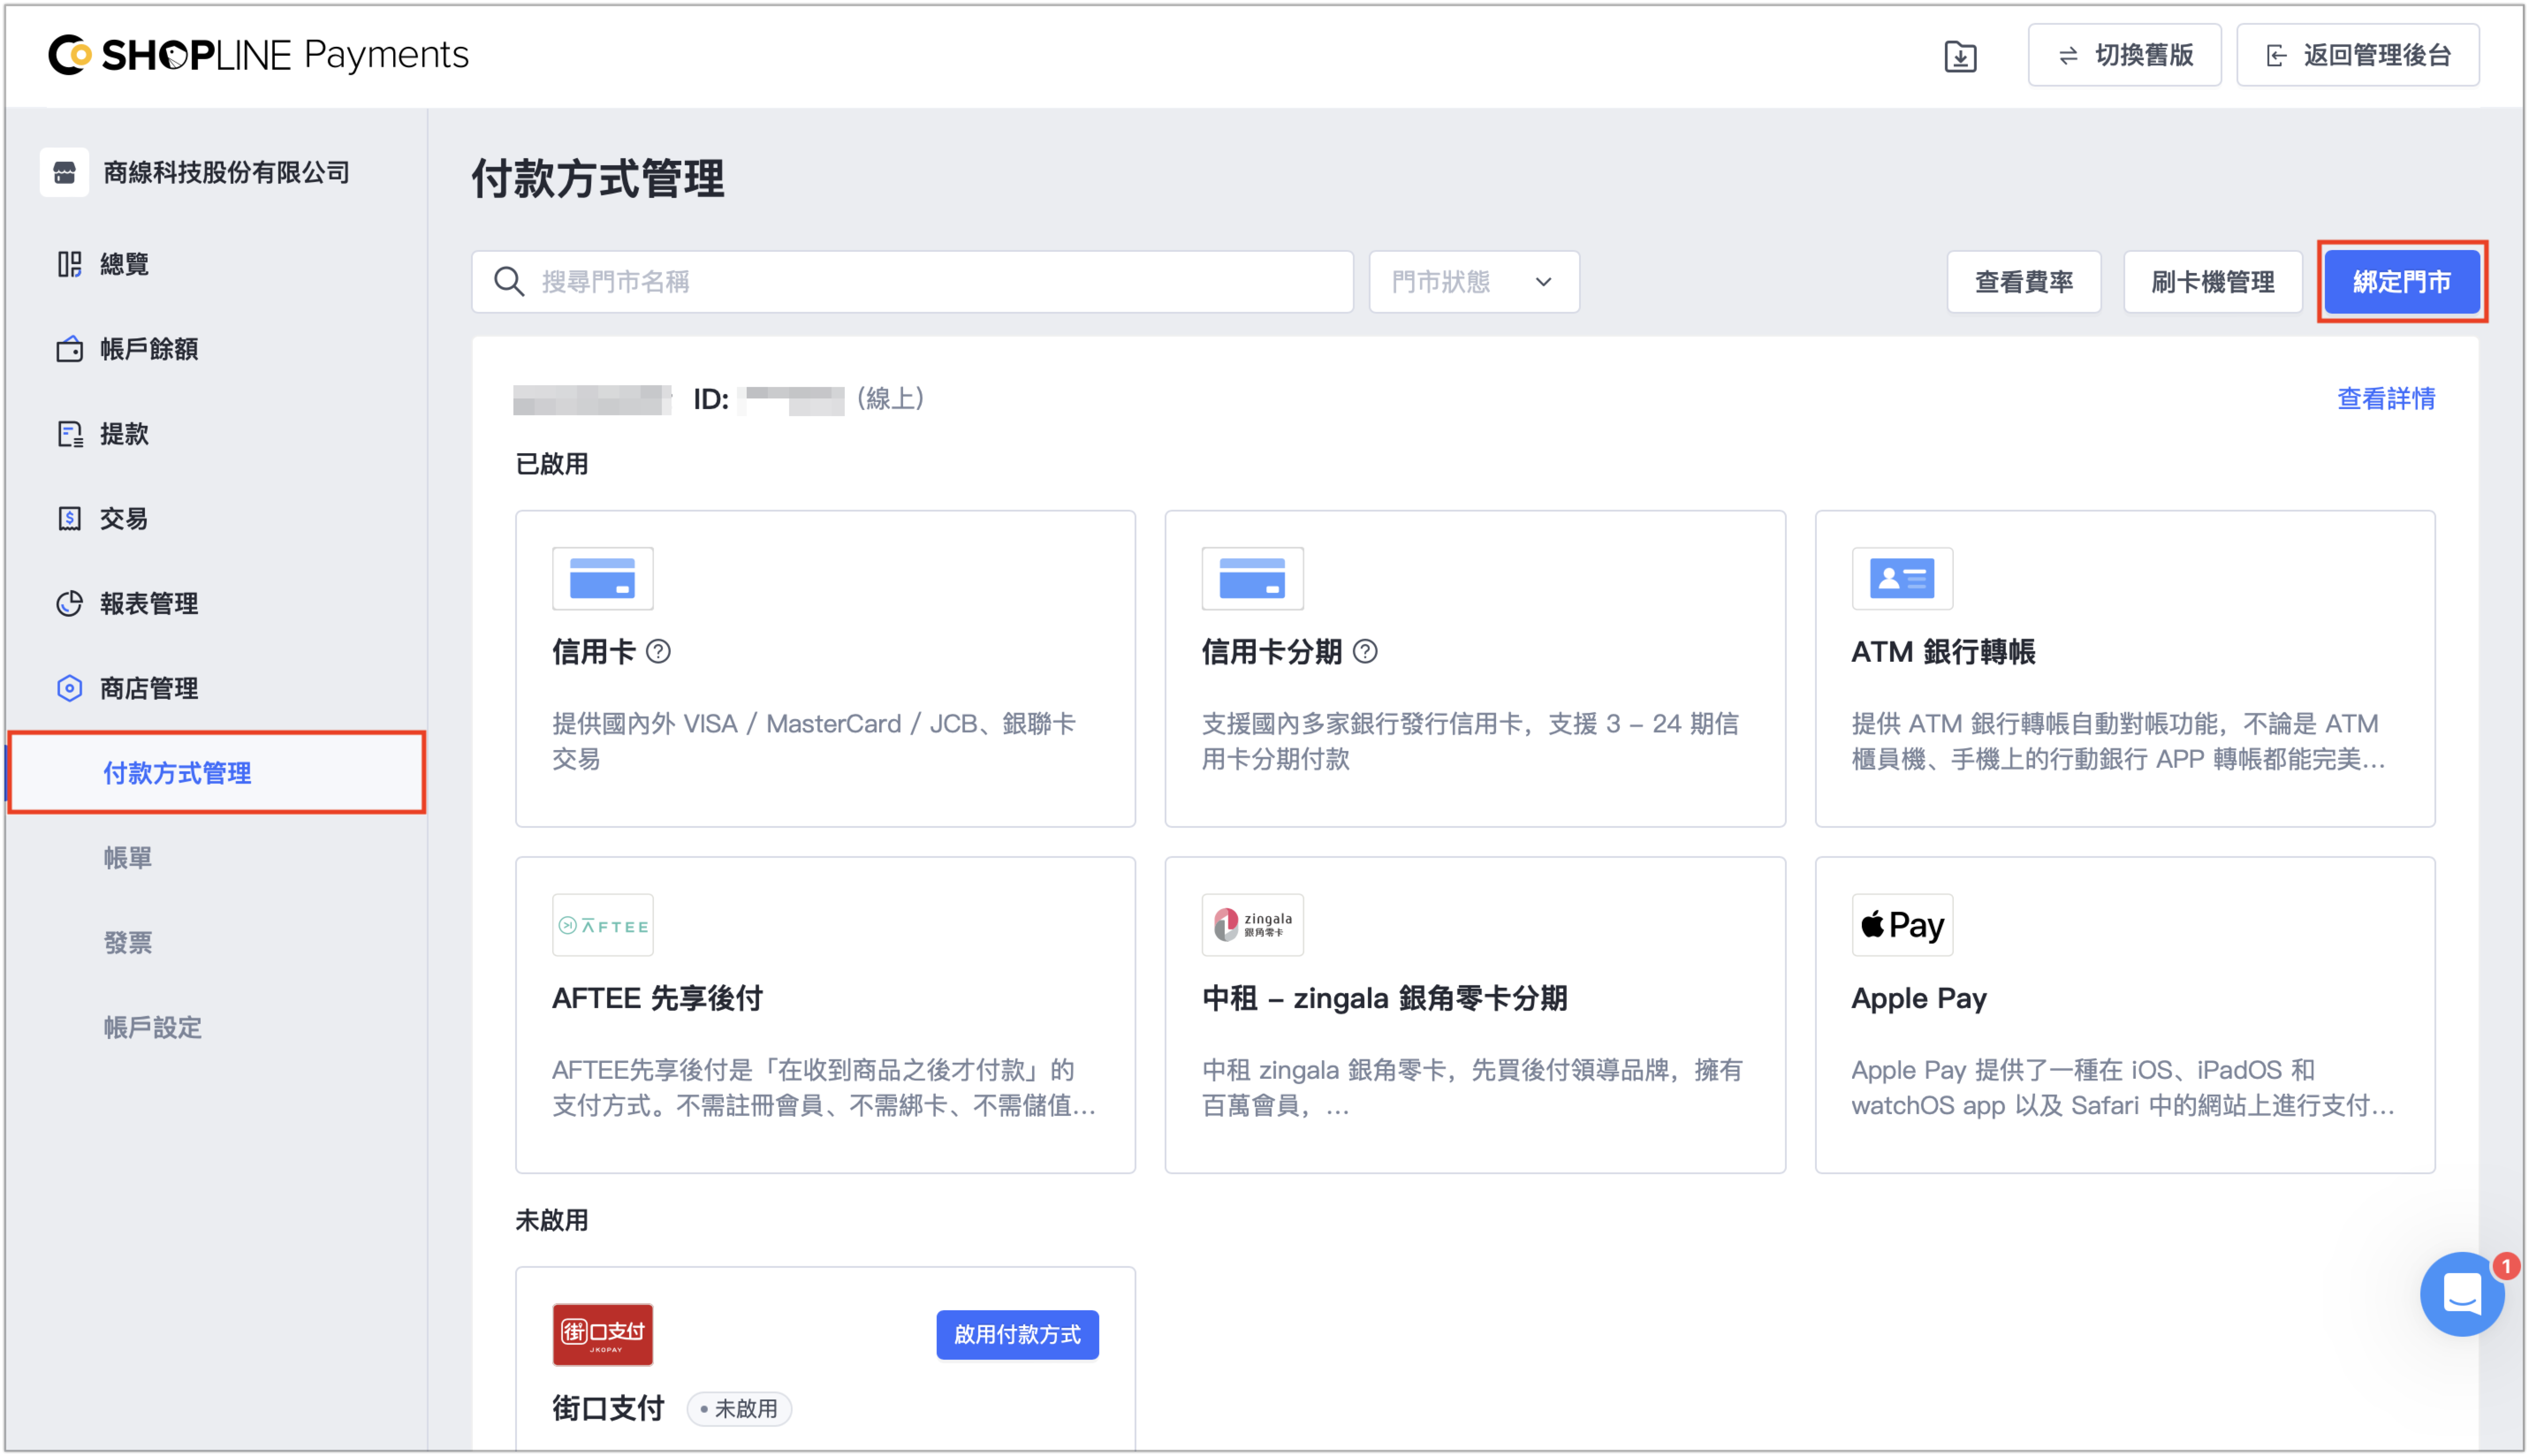Click the 已啟用 section heading
This screenshot has width=2529, height=1456.
pyautogui.click(x=551, y=464)
